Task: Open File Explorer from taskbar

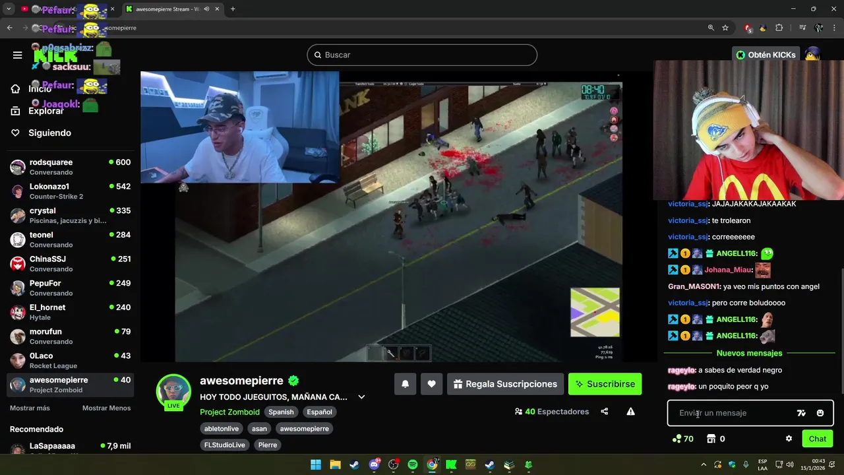Action: click(x=335, y=464)
